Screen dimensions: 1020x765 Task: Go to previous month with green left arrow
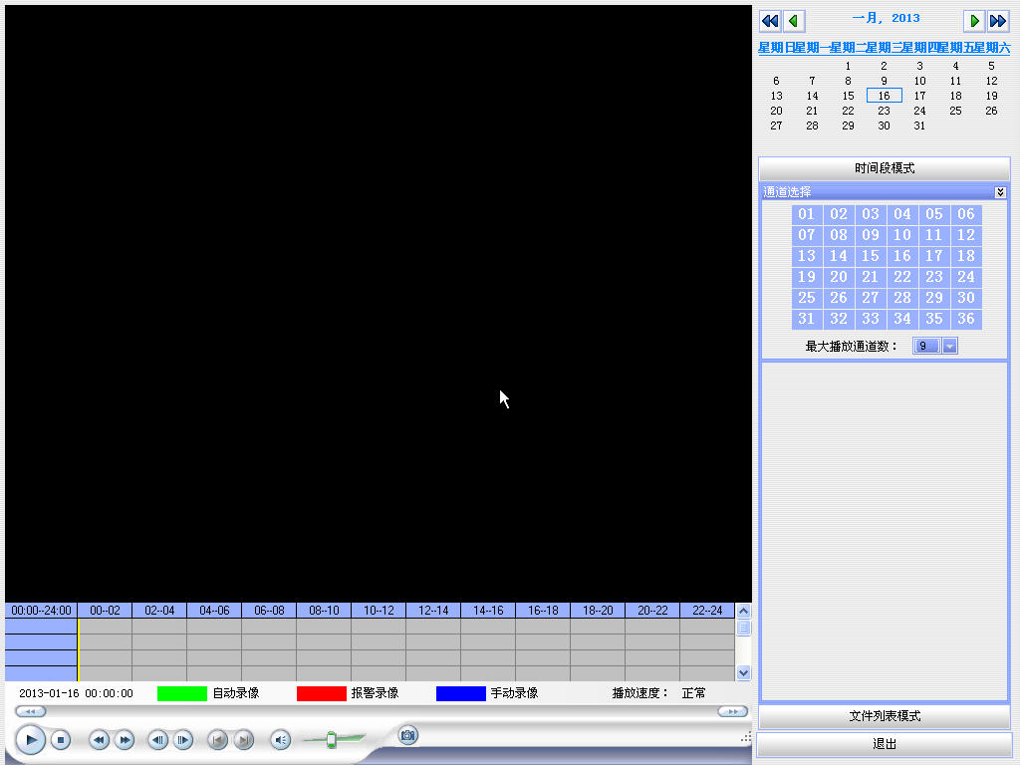point(794,21)
